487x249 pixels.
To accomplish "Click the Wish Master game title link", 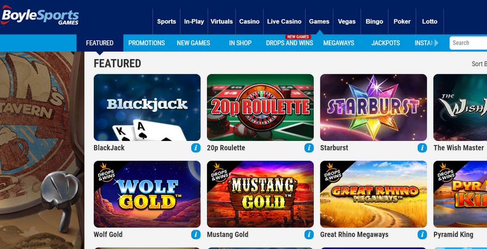I will pos(458,148).
